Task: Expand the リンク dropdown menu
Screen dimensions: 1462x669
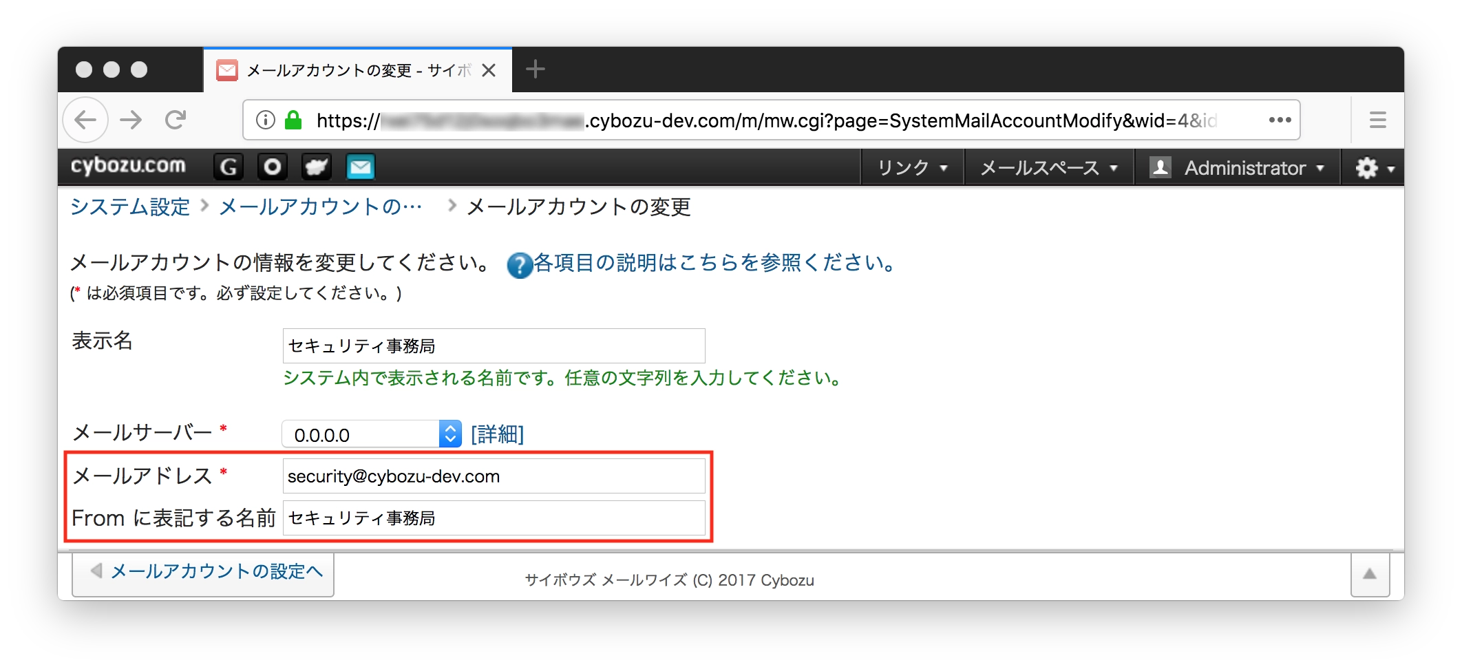Action: pyautogui.click(x=912, y=168)
